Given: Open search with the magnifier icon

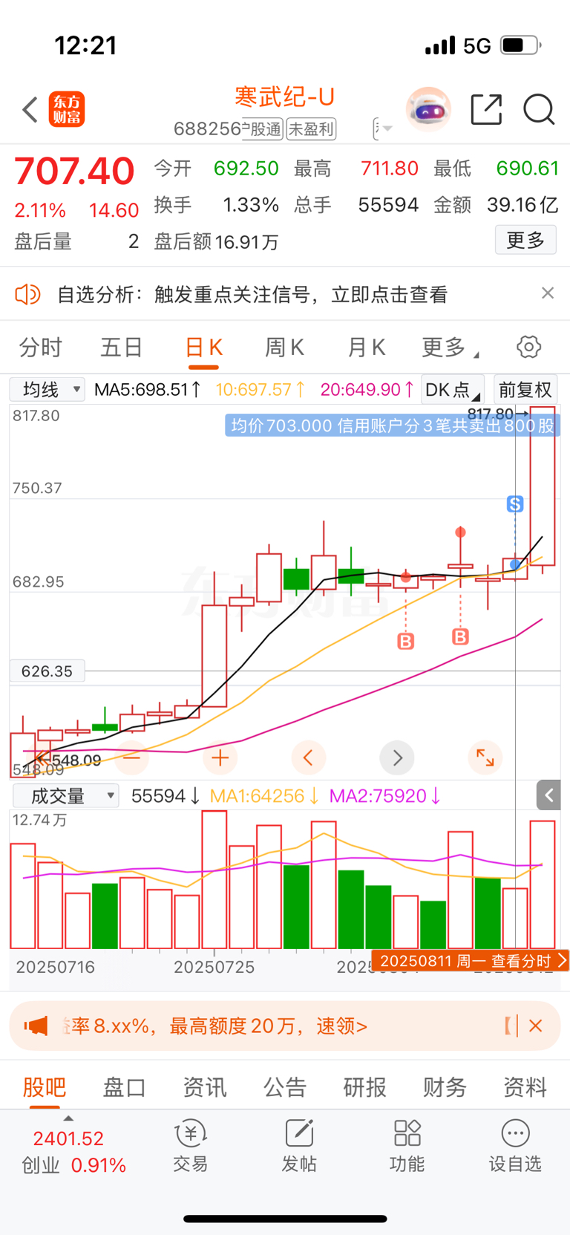Looking at the screenshot, I should (539, 109).
